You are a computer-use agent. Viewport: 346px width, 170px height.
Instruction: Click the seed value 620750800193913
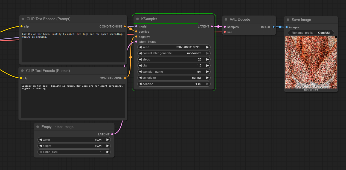(188, 47)
